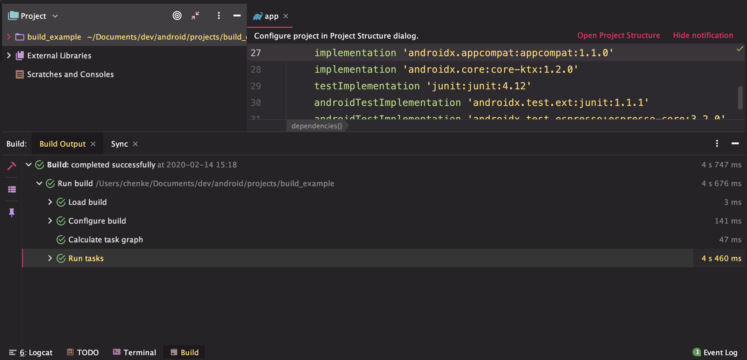Toggle the tree view icon in Build panel

pos(12,189)
